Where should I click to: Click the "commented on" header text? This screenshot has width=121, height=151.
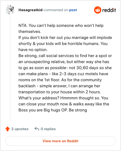(56, 10)
